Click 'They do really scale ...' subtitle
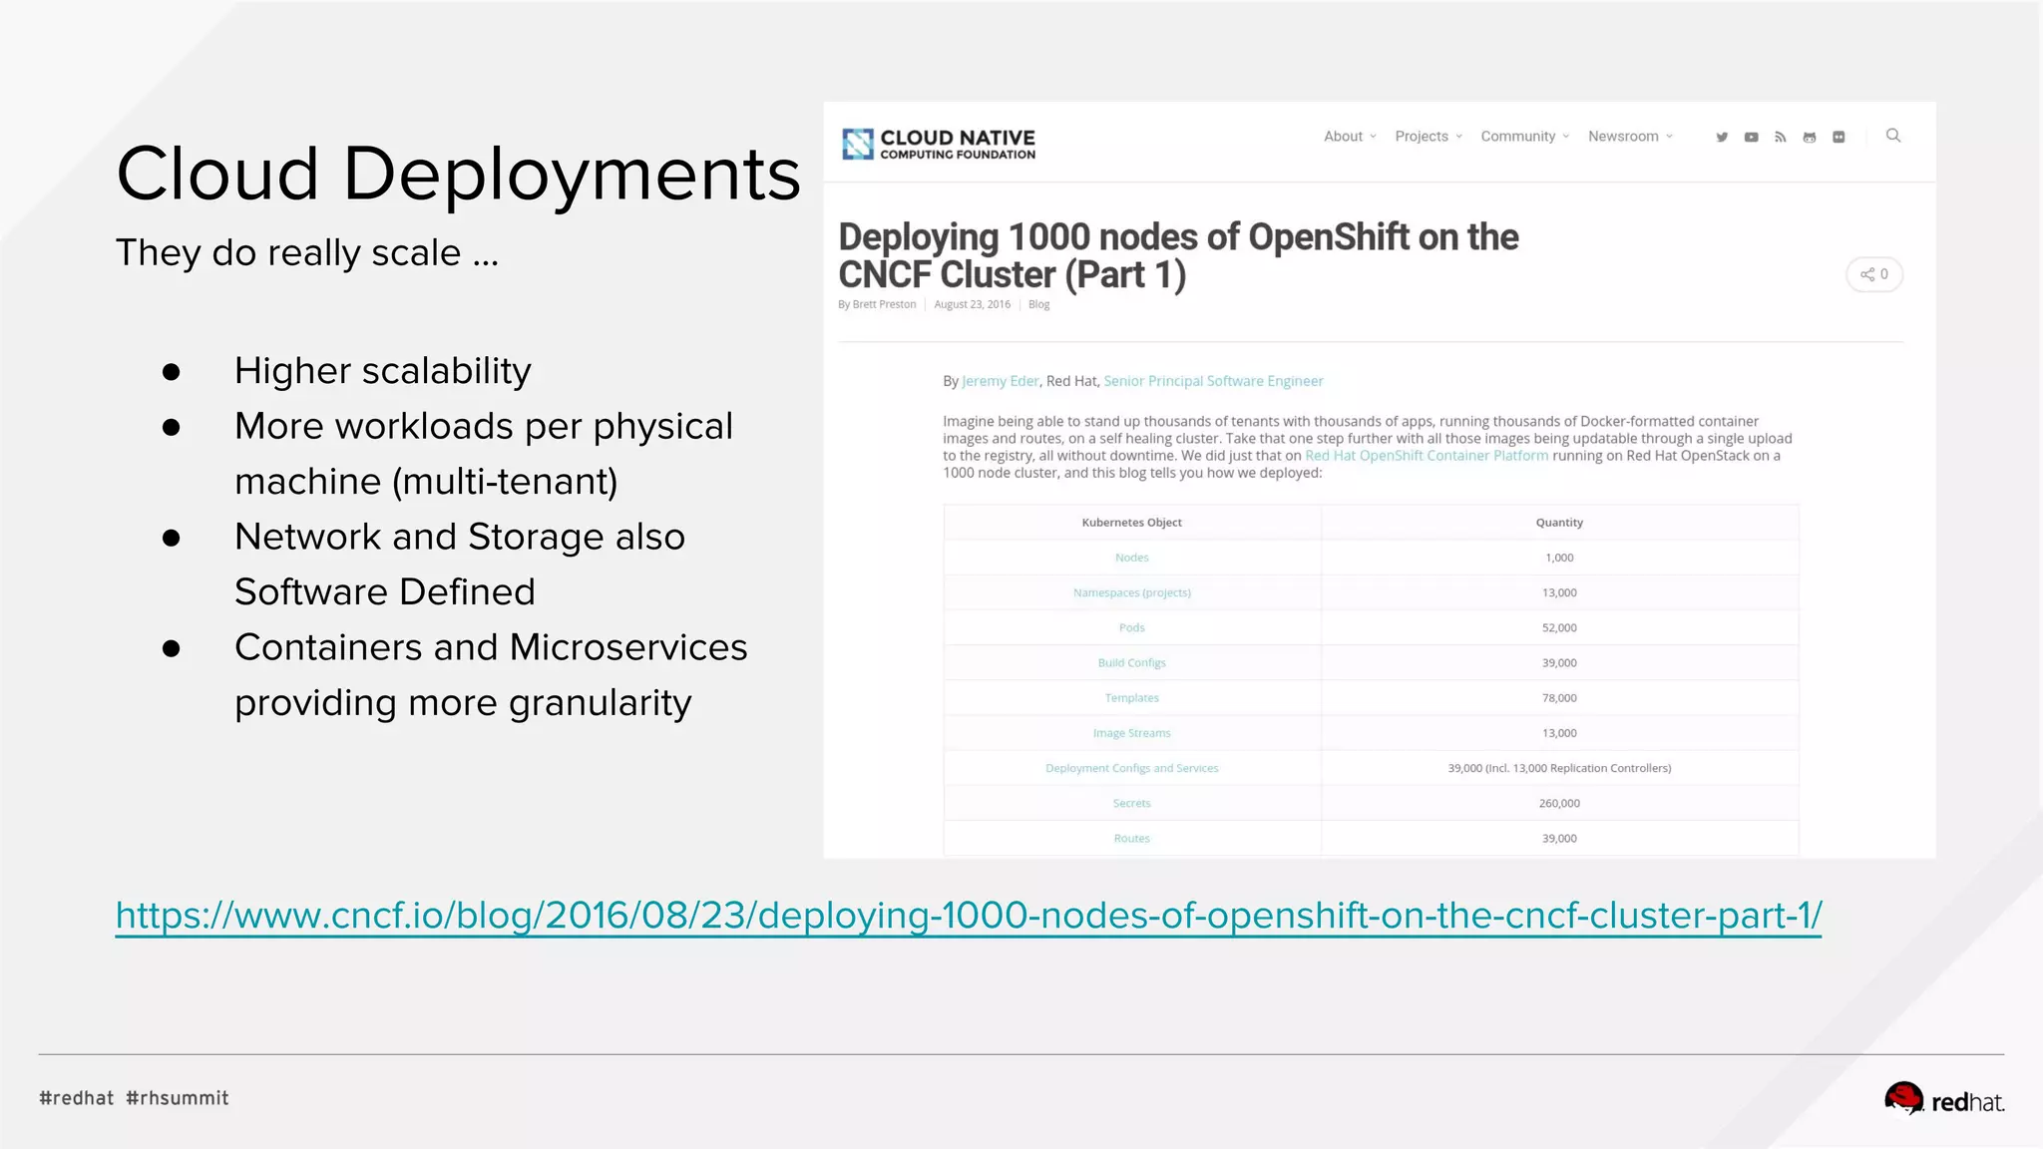The image size is (2043, 1149). tap(307, 253)
